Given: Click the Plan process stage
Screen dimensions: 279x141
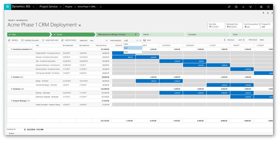Looking at the screenshot, I should 118,35.
